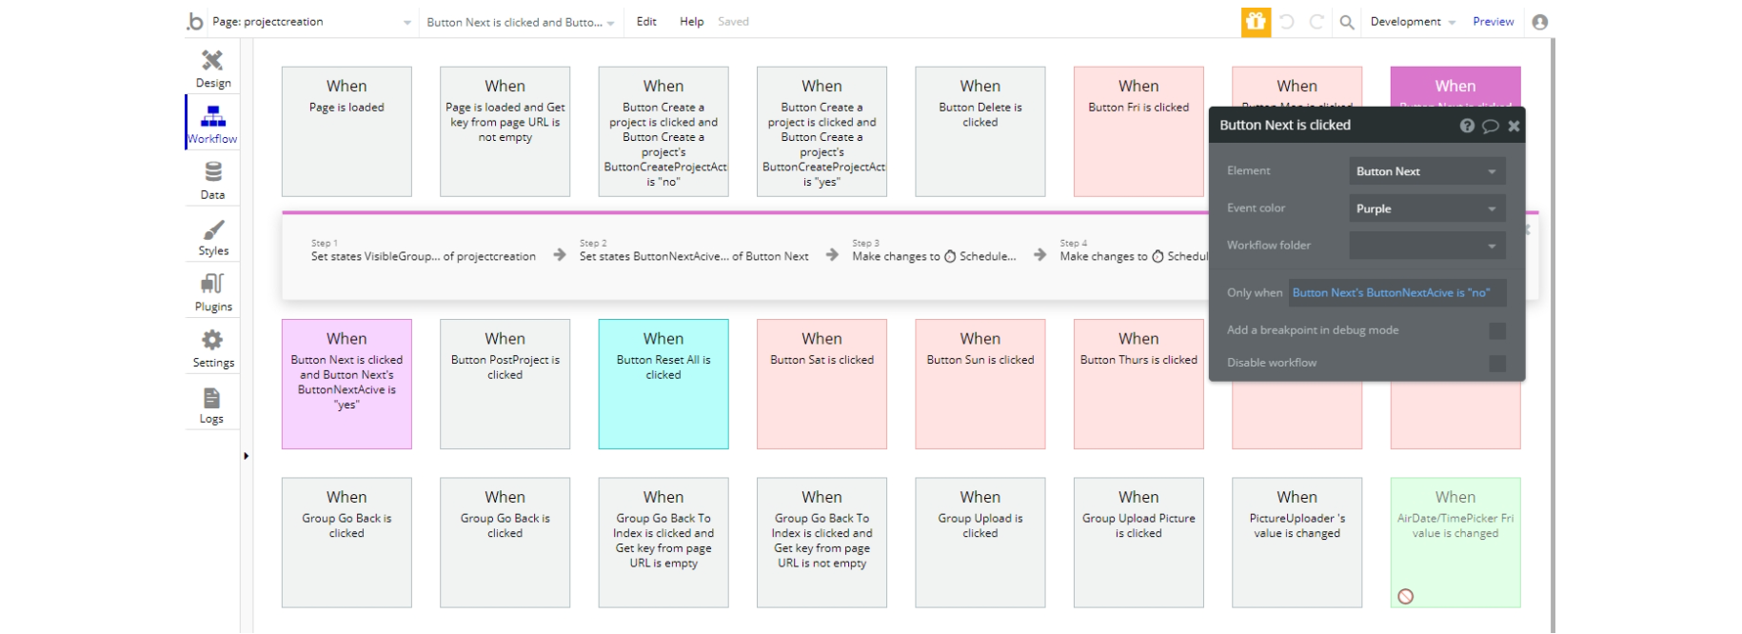
Task: Select Group Upload is clicked event
Action: point(980,543)
